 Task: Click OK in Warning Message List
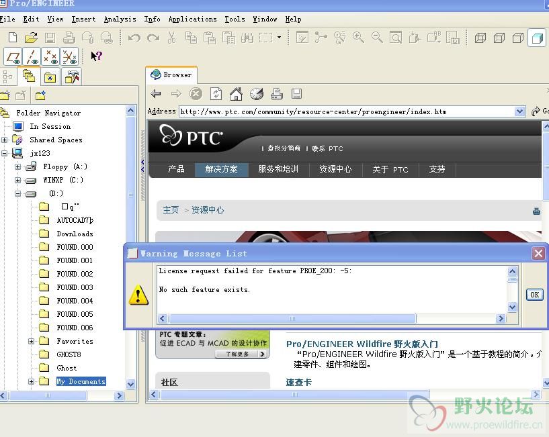(x=534, y=295)
